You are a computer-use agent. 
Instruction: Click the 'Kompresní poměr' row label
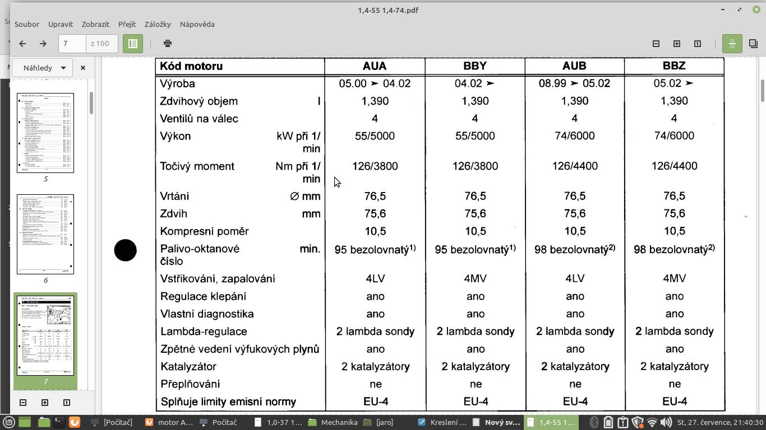(205, 231)
